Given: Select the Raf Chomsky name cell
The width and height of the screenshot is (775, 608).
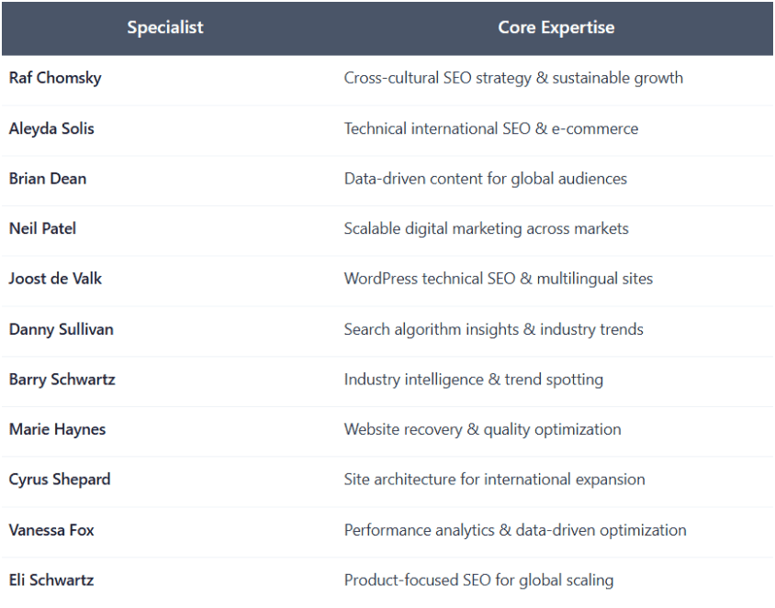Looking at the screenshot, I should pyautogui.click(x=55, y=78).
